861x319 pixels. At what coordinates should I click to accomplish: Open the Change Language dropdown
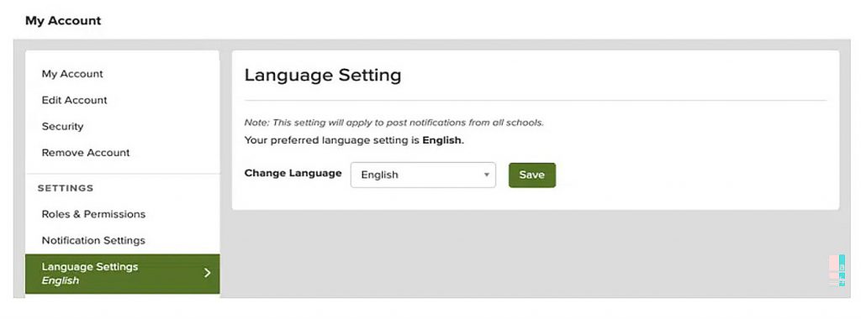[423, 175]
